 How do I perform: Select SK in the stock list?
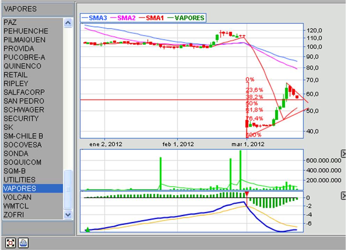tap(33, 127)
